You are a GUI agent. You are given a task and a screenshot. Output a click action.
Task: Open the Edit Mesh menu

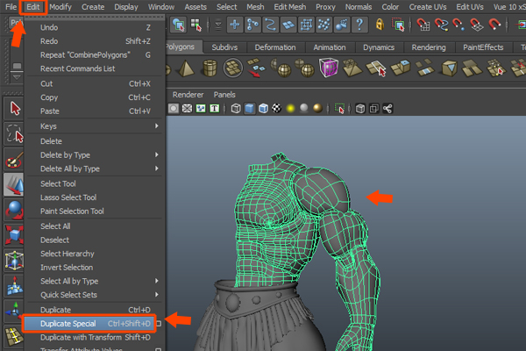tap(290, 7)
